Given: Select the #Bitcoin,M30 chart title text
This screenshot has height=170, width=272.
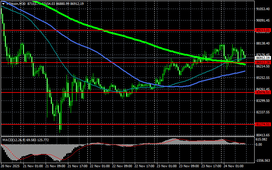Looking at the screenshot, I should [x=16, y=3].
